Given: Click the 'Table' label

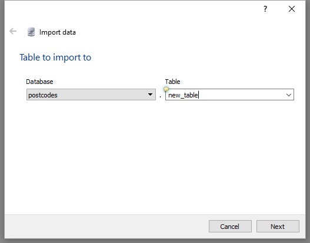Looking at the screenshot, I should point(172,82).
